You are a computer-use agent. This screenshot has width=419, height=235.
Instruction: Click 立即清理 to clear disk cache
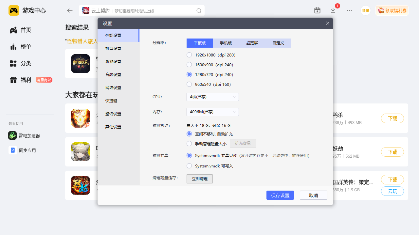199,179
